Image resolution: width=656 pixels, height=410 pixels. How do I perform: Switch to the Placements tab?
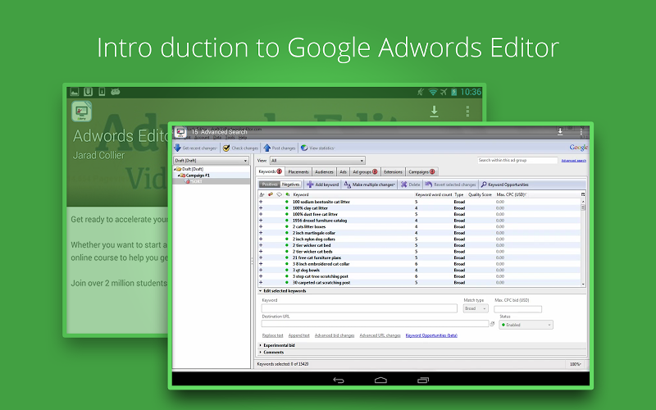(x=298, y=172)
